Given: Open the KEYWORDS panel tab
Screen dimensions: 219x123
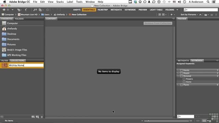Looking at the screenshot, I should [x=197, y=61].
